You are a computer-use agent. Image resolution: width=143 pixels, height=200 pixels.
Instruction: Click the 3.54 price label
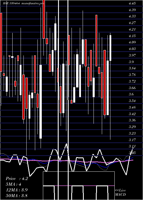[x=132, y=101]
